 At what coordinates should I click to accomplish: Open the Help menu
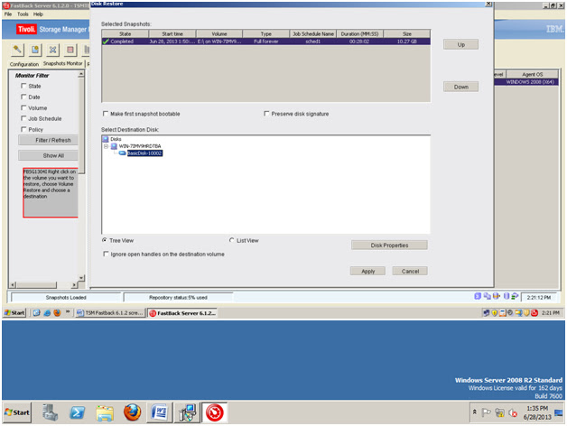pos(38,14)
